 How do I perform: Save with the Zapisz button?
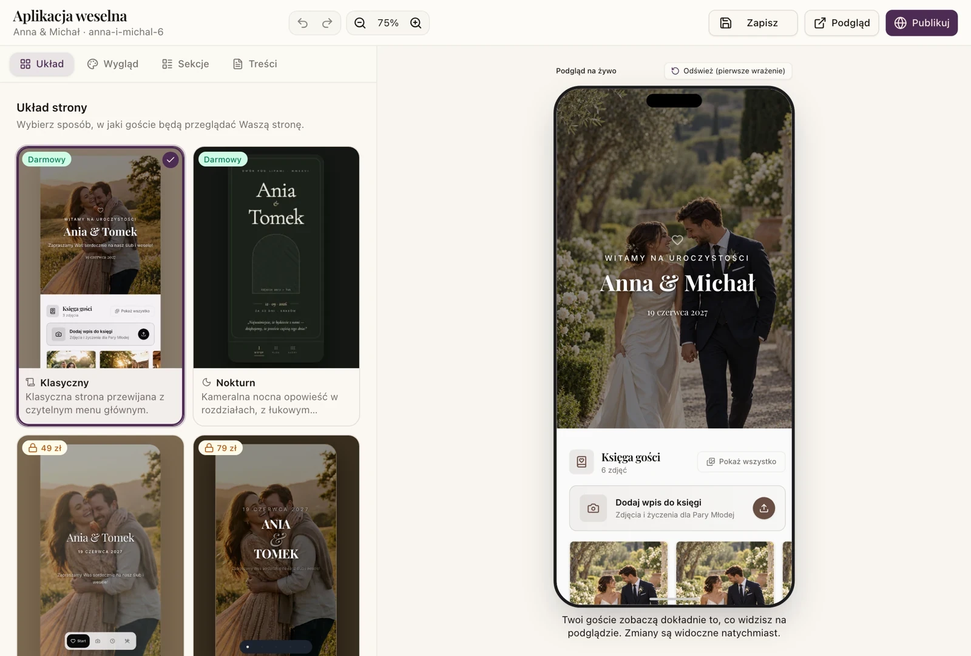753,23
